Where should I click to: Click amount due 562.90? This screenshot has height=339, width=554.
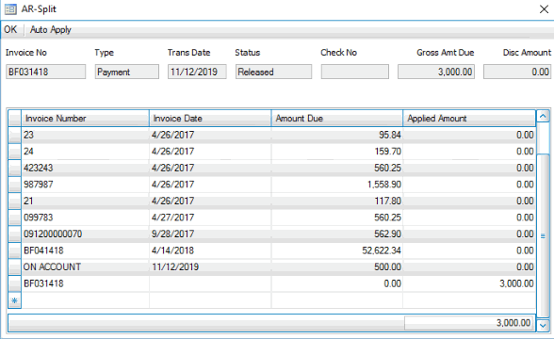(337, 234)
